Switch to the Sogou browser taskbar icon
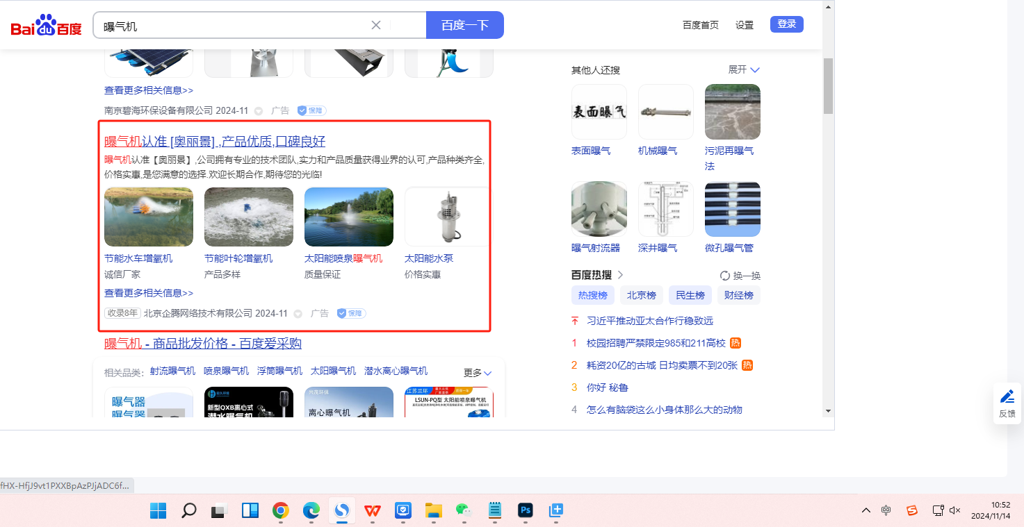This screenshot has width=1024, height=527. (x=342, y=511)
